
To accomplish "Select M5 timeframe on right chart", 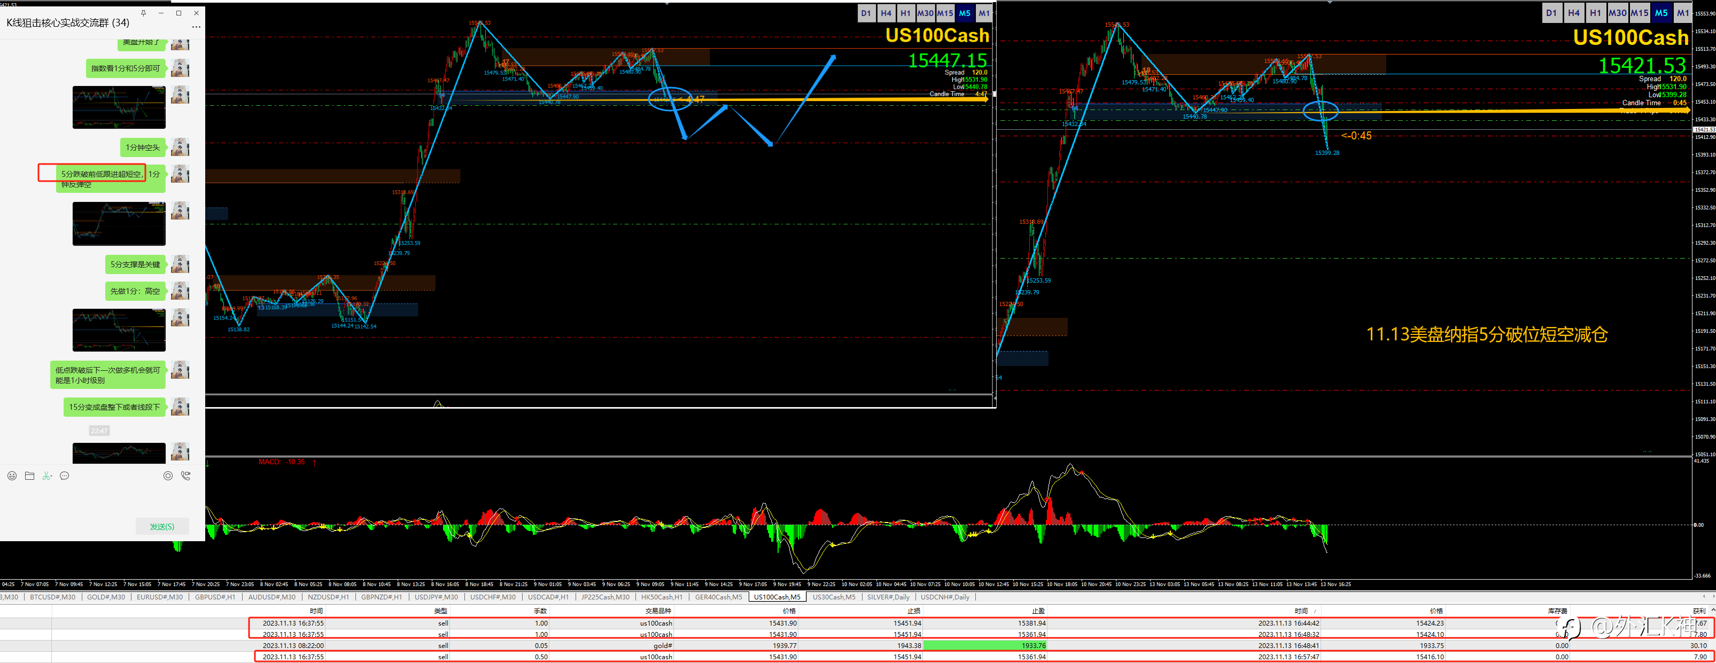I will pos(1661,13).
